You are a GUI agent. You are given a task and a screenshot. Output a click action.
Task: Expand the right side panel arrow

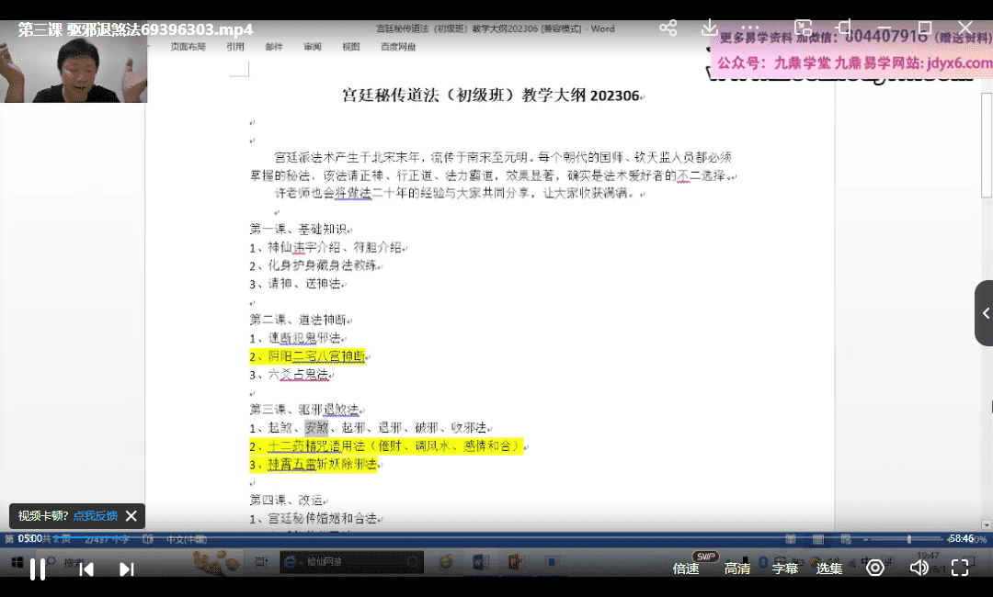coord(985,313)
